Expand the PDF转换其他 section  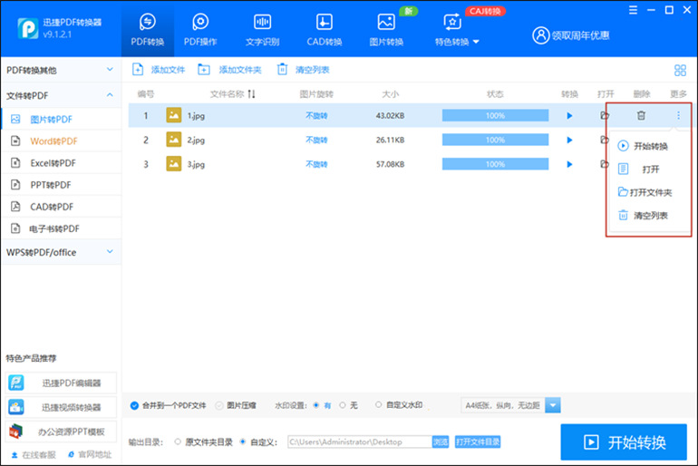(x=61, y=70)
